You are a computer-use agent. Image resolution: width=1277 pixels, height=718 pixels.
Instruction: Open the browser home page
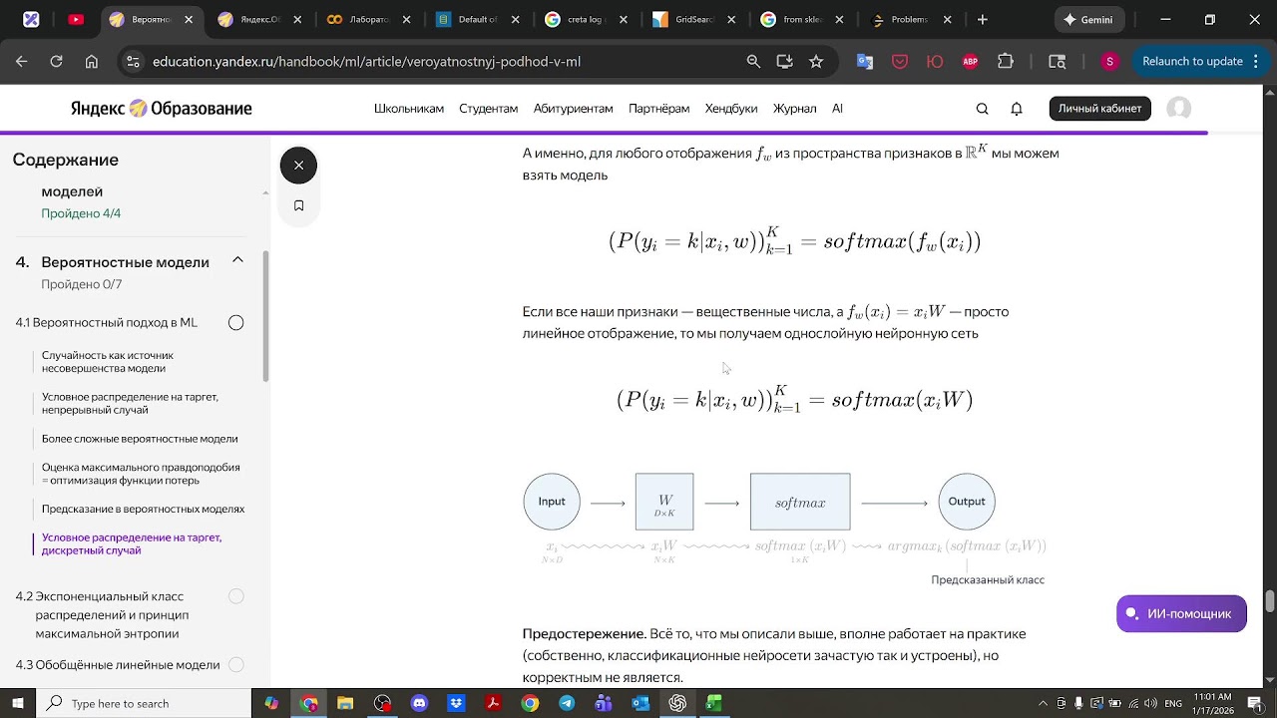[91, 61]
